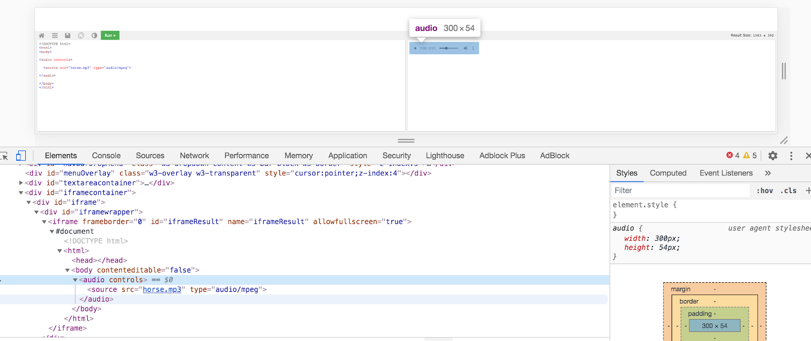Select the Elements tab

point(61,156)
